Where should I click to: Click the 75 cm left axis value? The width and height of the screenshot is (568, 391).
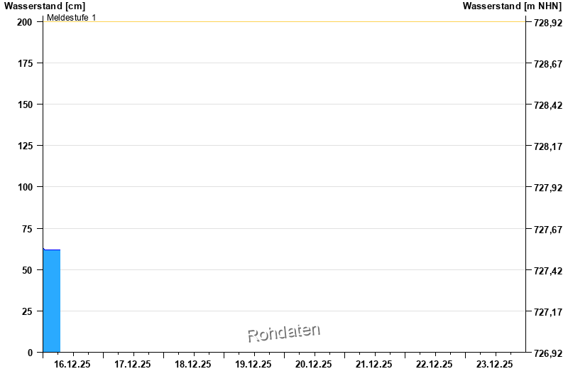(x=27, y=229)
